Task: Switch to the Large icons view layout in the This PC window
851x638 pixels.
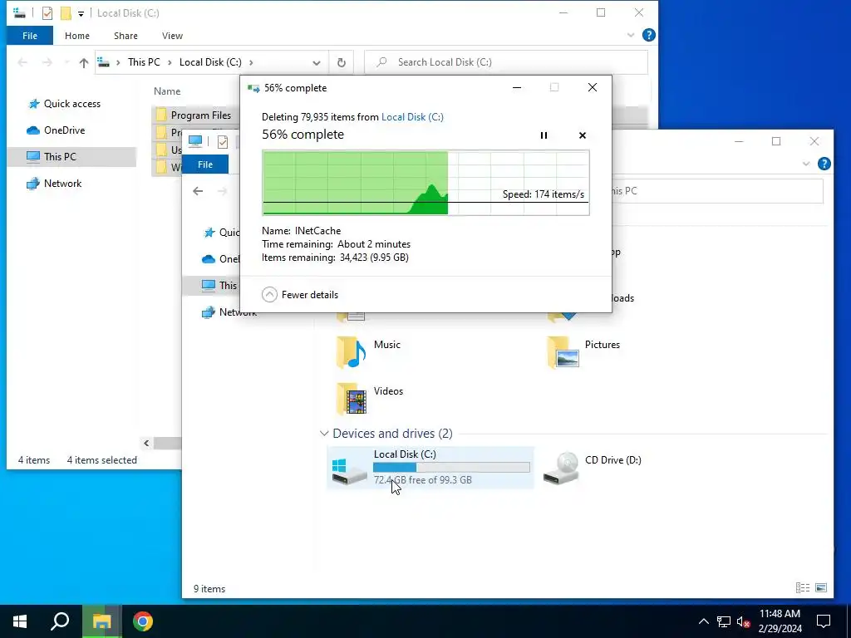Action: pyautogui.click(x=821, y=587)
